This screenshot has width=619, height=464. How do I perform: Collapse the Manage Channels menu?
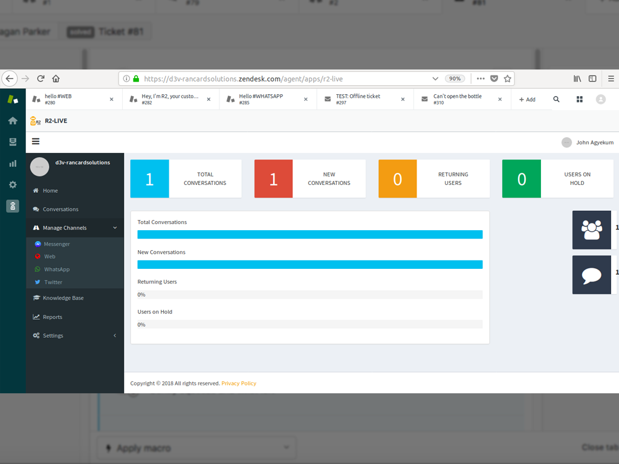[x=115, y=228]
